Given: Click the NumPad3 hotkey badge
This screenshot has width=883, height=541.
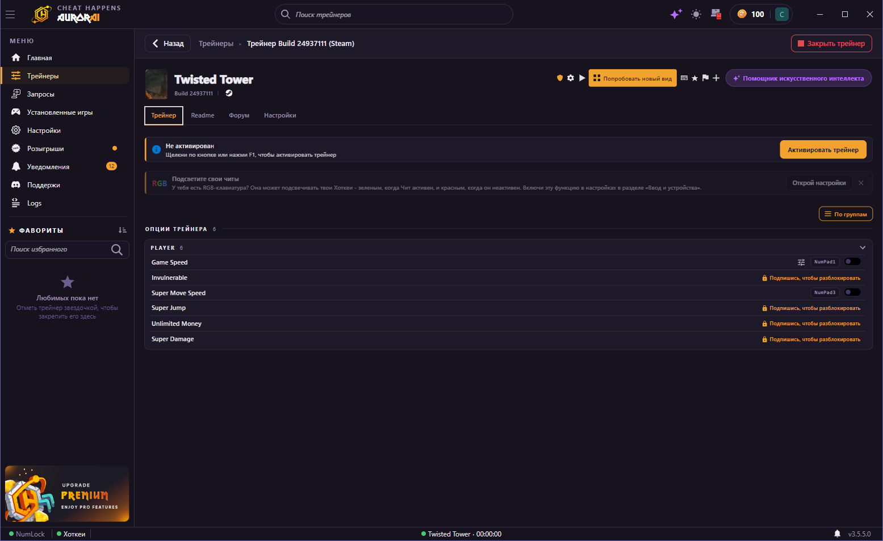Looking at the screenshot, I should 825,292.
